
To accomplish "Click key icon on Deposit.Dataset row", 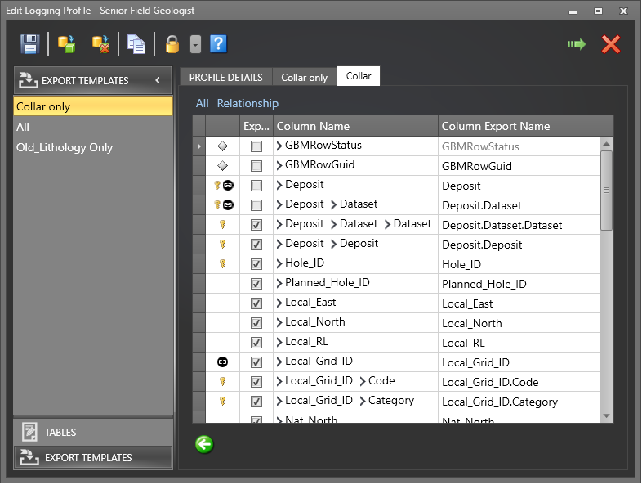I will (x=217, y=205).
